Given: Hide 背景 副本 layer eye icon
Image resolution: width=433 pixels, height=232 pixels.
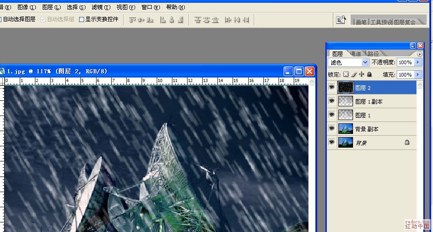Looking at the screenshot, I should [332, 129].
